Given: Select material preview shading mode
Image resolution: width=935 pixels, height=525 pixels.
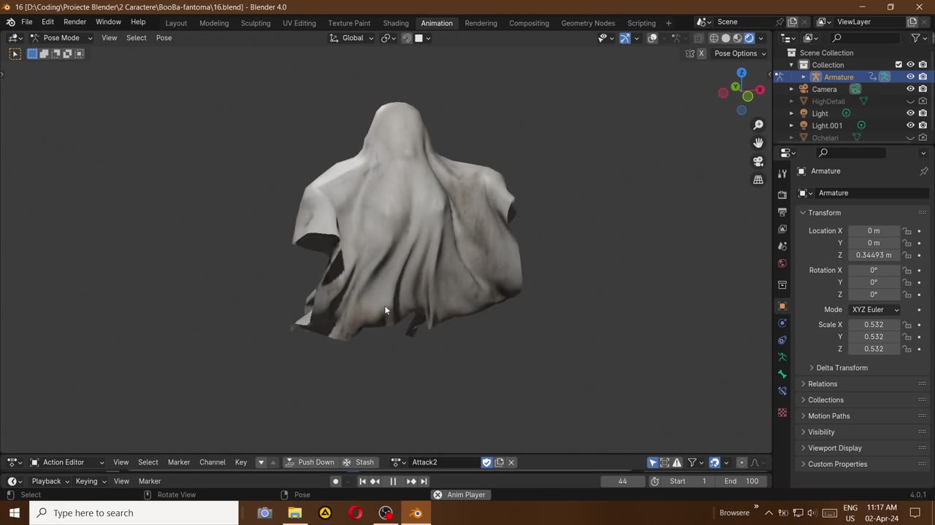Looking at the screenshot, I should [x=738, y=38].
